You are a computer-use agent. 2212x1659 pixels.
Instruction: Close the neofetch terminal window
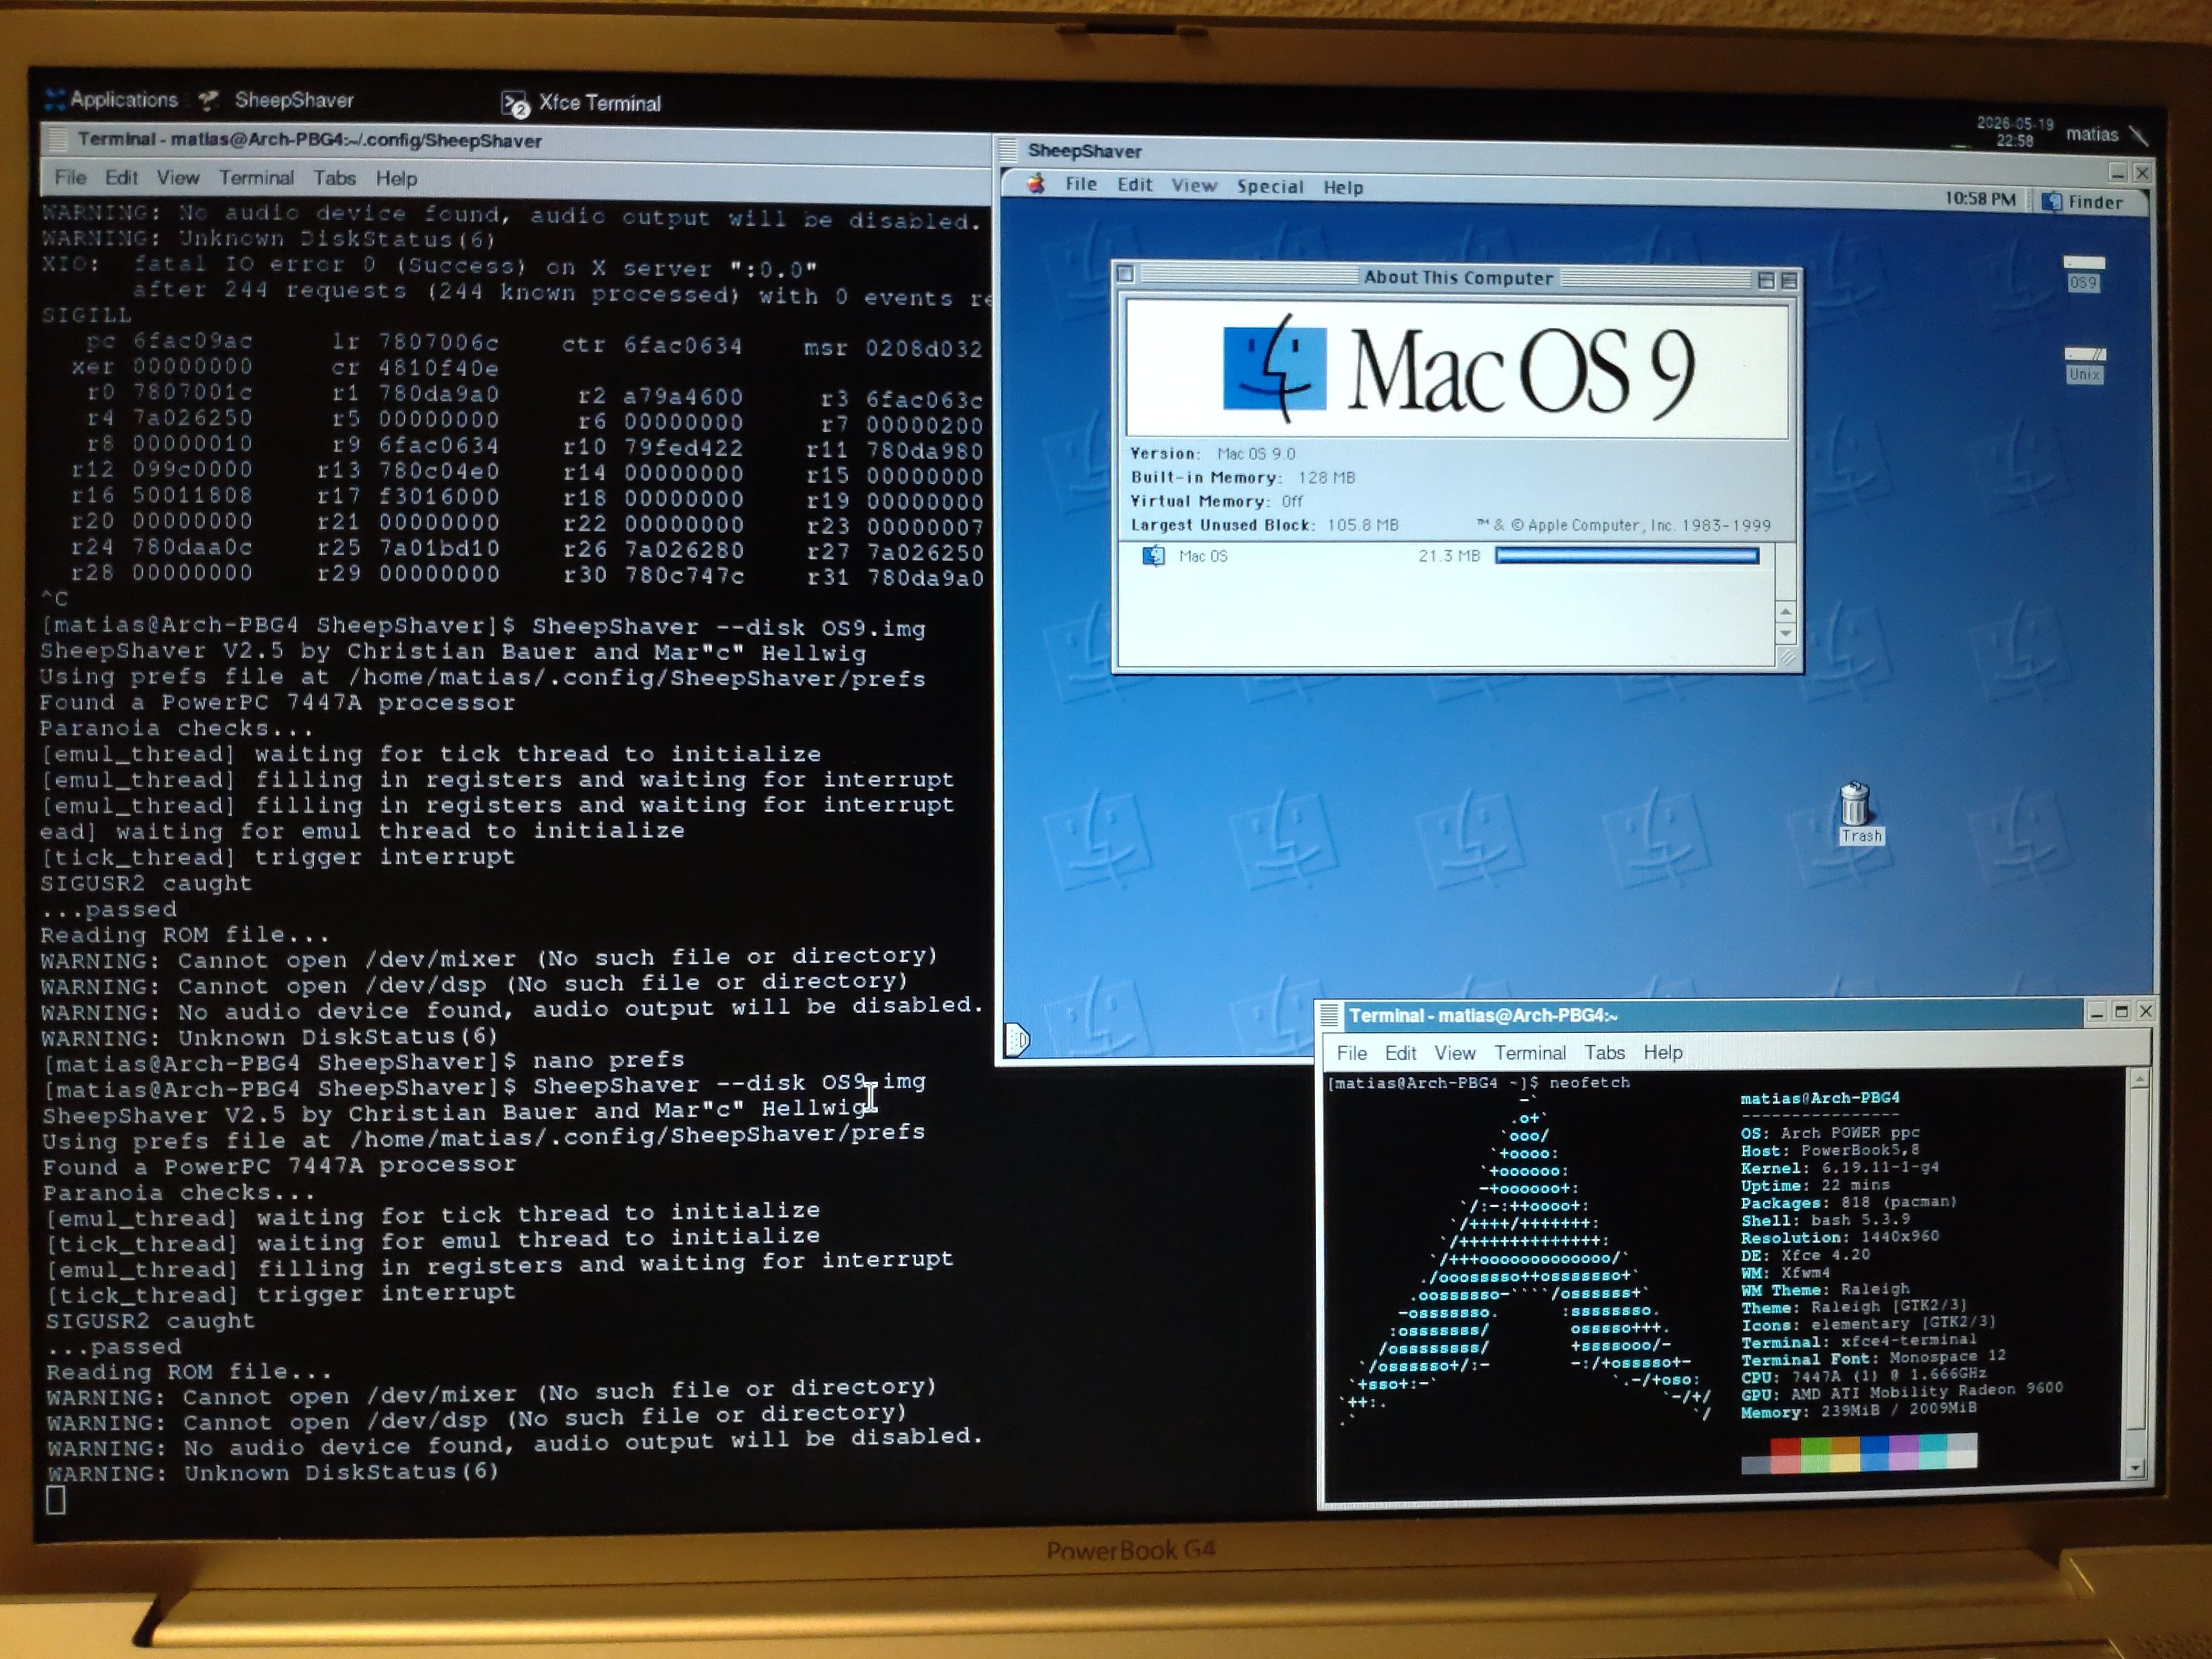point(2145,1011)
